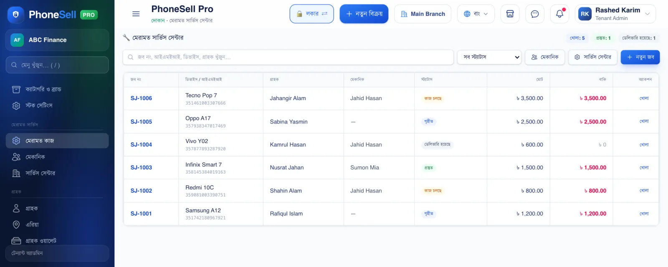Click the প্রস্তুত: 1 status counter
Screen dimensions: 668x267
pos(603,38)
